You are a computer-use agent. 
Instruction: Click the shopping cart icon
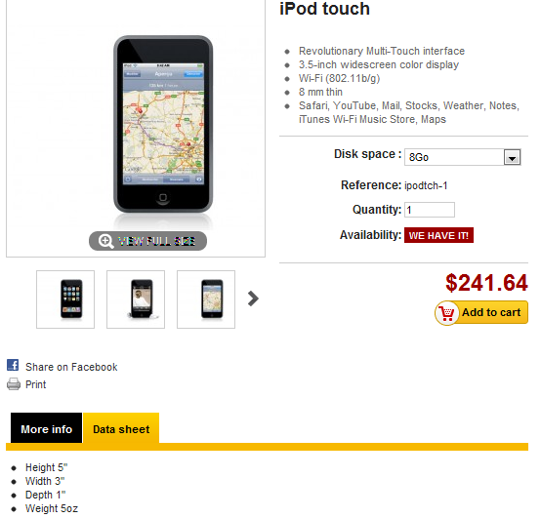pyautogui.click(x=447, y=313)
